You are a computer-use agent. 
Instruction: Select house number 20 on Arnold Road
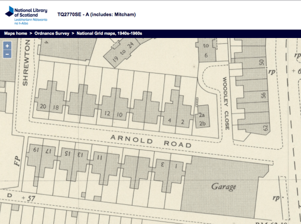(43, 107)
